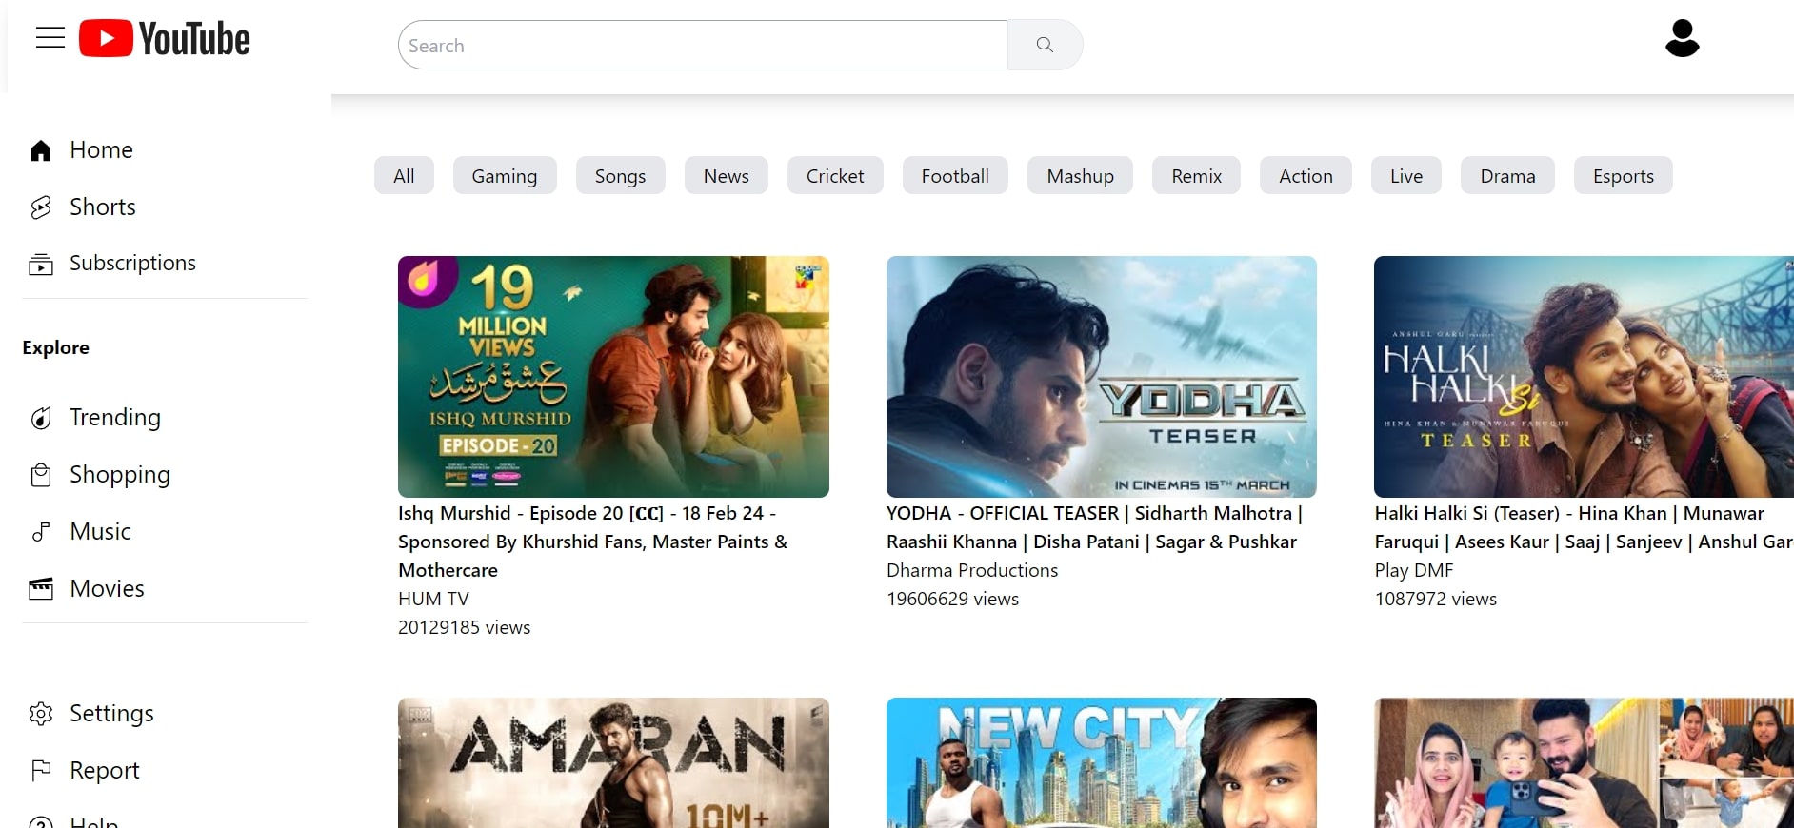Viewport: 1794px width, 828px height.
Task: Select the Esports filter chip
Action: (1623, 176)
